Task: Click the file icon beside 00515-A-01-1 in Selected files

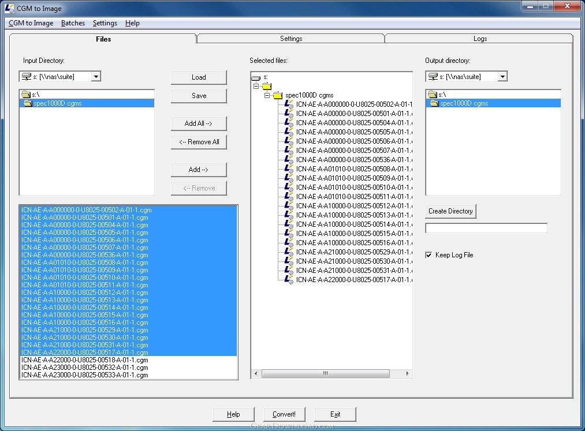Action: click(x=289, y=234)
